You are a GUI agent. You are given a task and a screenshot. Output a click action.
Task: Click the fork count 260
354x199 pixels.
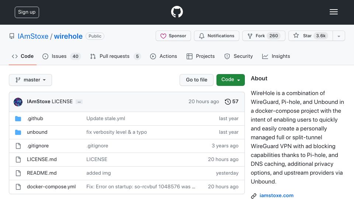click(274, 36)
